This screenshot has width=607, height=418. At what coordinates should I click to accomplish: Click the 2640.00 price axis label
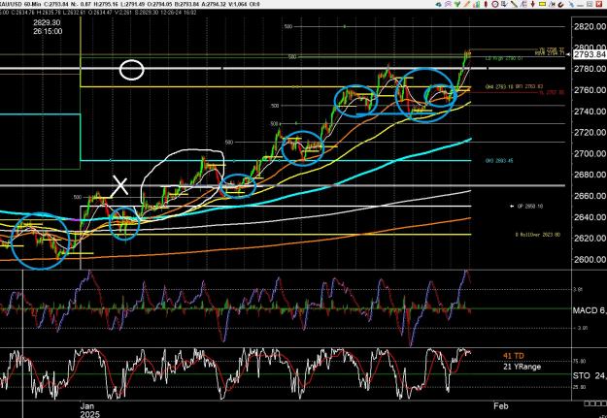tap(590, 217)
